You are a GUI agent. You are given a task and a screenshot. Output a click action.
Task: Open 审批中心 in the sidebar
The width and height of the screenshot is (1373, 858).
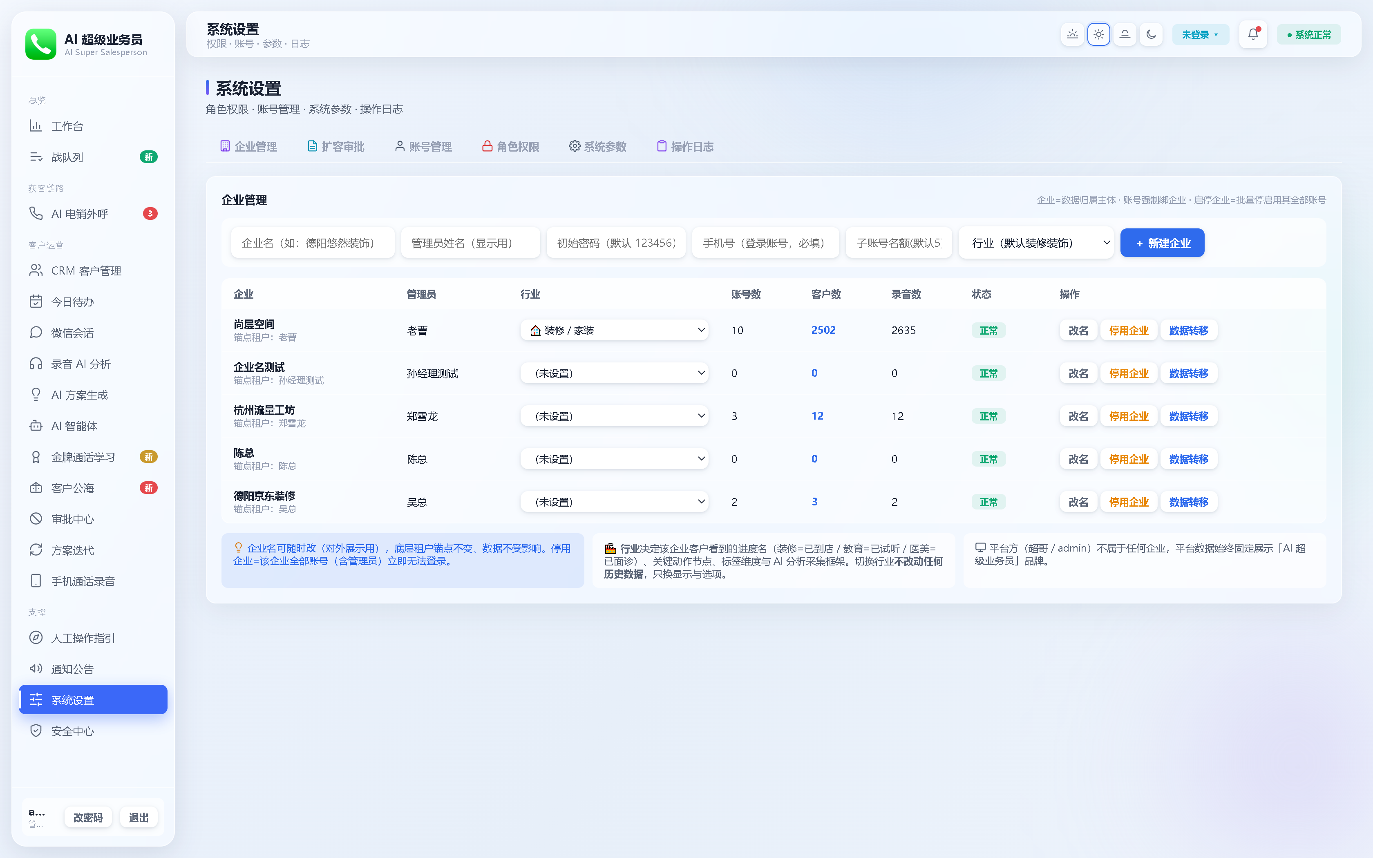click(x=93, y=519)
